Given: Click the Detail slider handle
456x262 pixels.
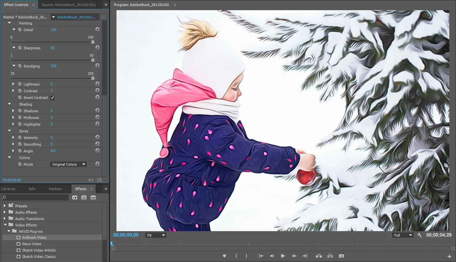Looking at the screenshot, I should coord(93,42).
